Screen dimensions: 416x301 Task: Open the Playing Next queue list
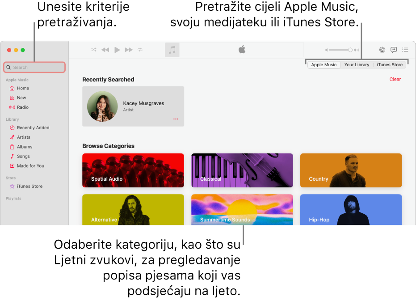pos(405,50)
